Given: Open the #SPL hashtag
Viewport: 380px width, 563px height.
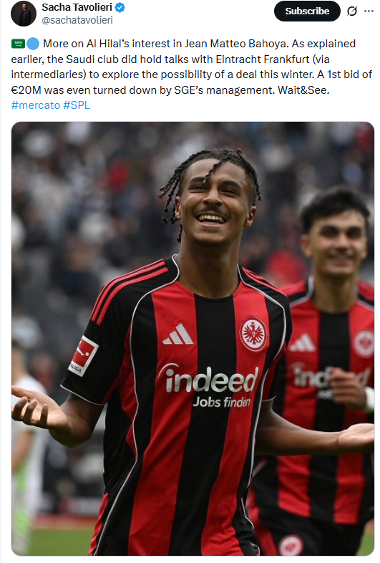Looking at the screenshot, I should tap(76, 105).
